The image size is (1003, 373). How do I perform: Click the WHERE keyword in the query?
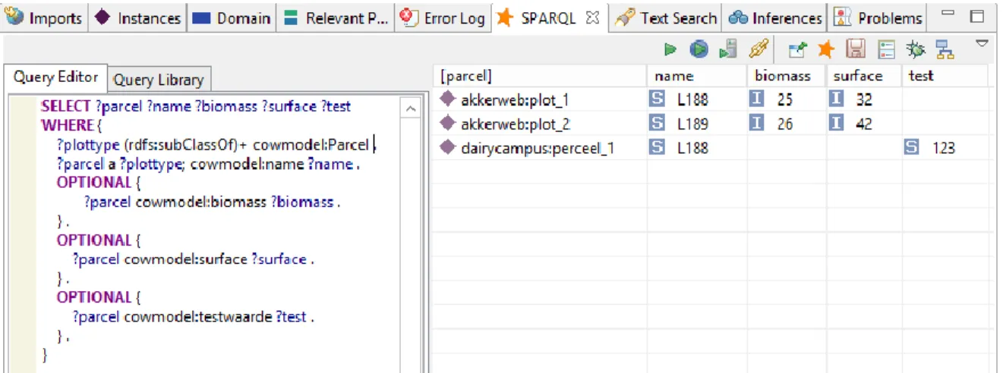pyautogui.click(x=67, y=125)
